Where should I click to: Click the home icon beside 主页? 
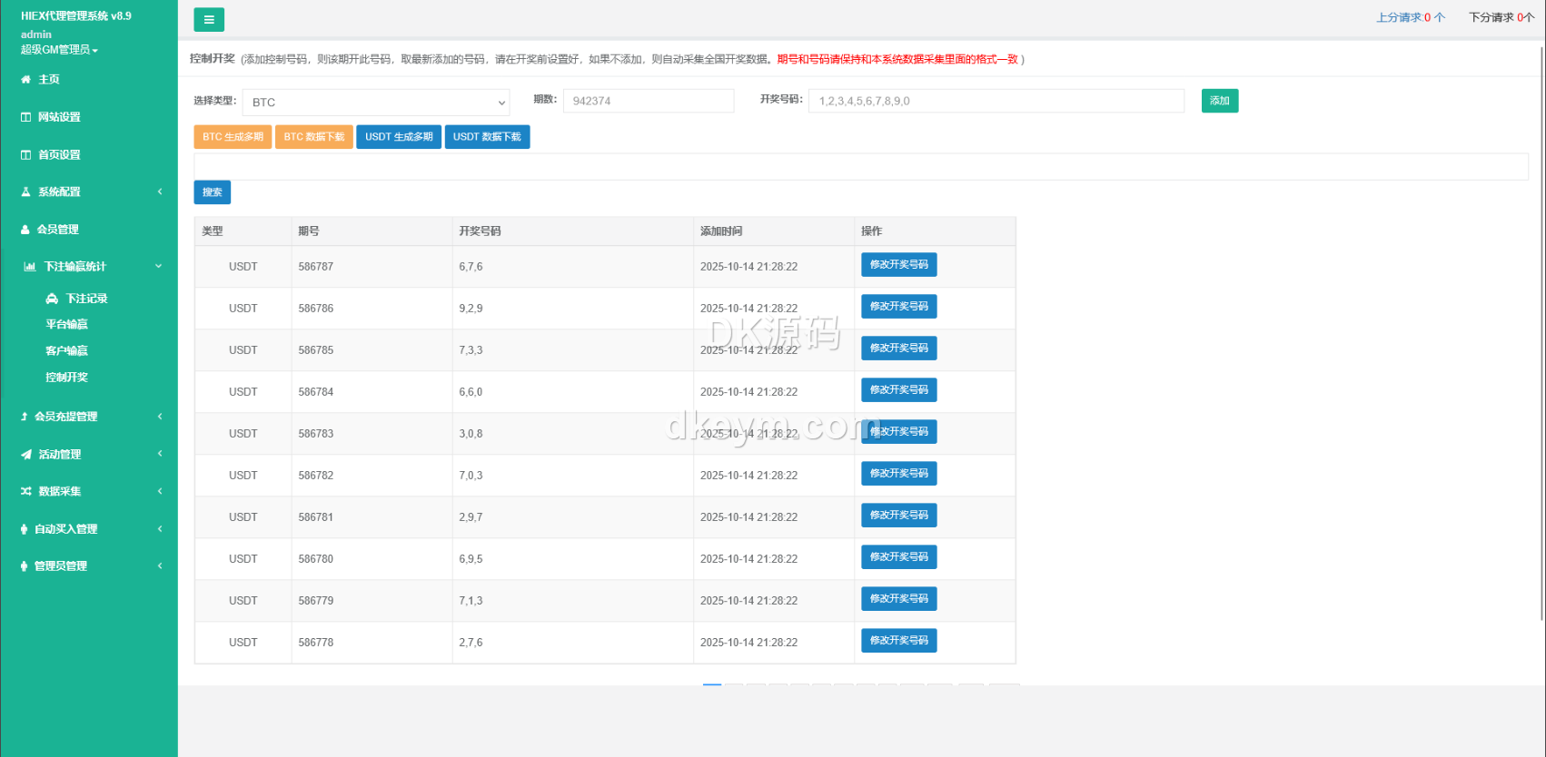tap(25, 80)
